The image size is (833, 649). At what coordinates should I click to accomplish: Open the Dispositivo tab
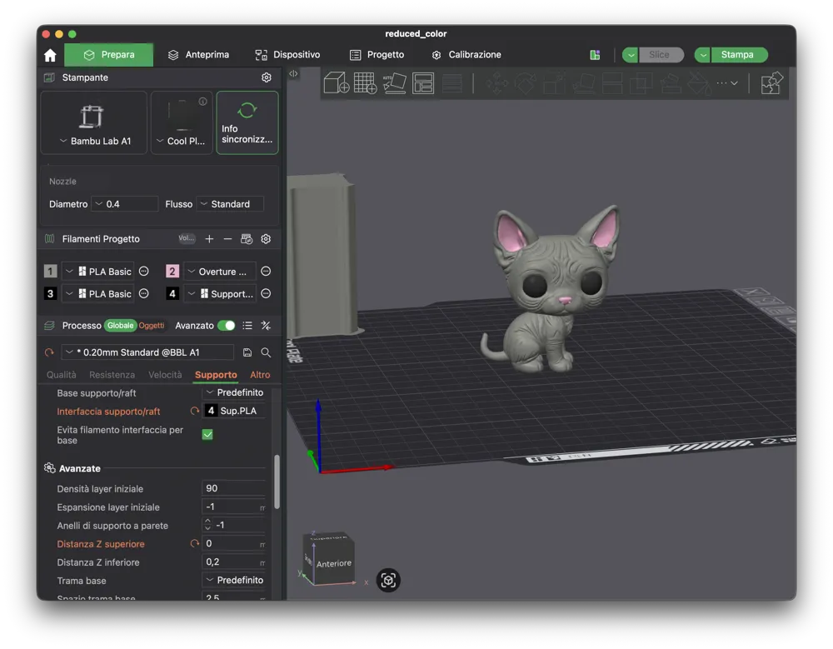click(x=287, y=55)
